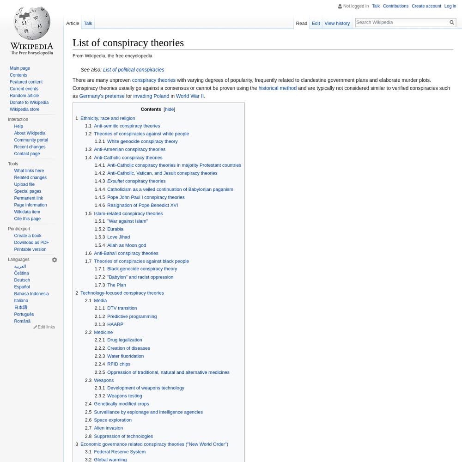This screenshot has width=462, height=462.
Task: Go to Main page in sidebar
Action: [x=20, y=68]
